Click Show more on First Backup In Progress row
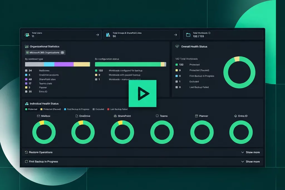Screen dimensions: 285x190 pyautogui.click(x=253, y=161)
